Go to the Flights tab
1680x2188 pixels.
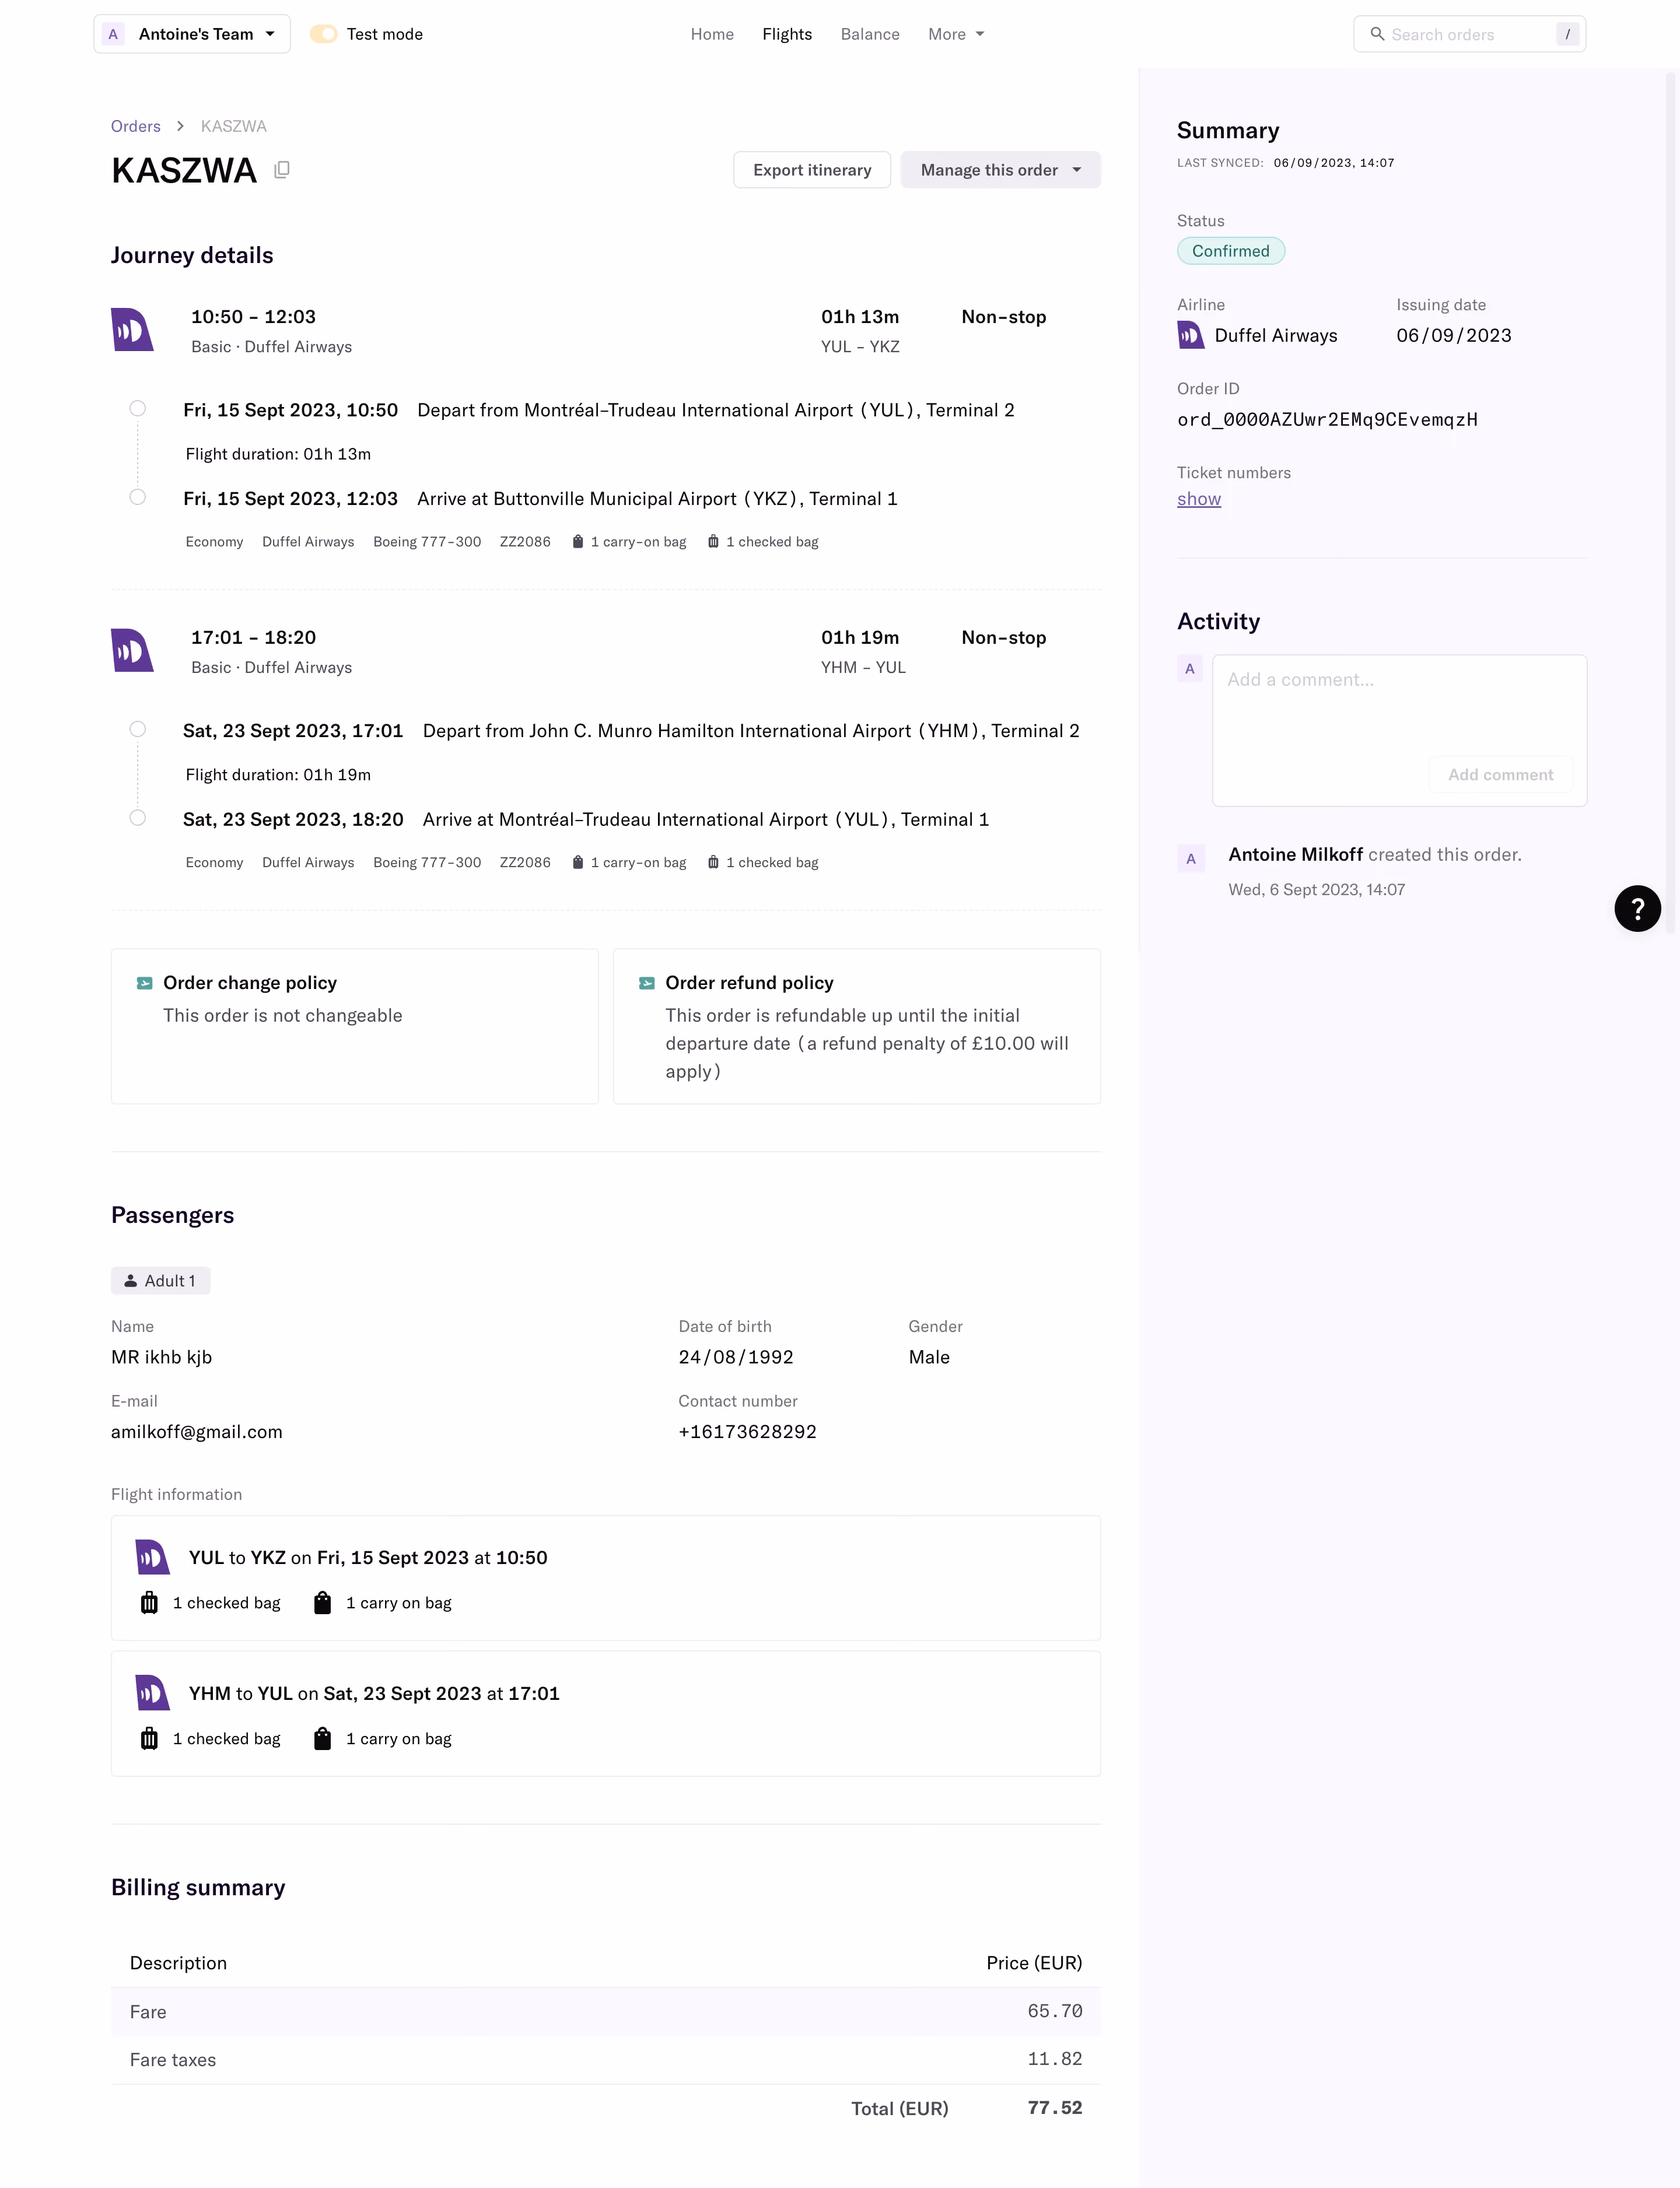(787, 34)
